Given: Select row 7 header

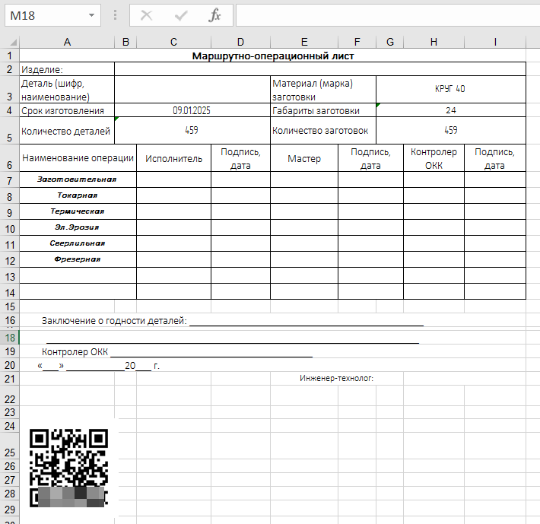Looking at the screenshot, I should point(10,180).
